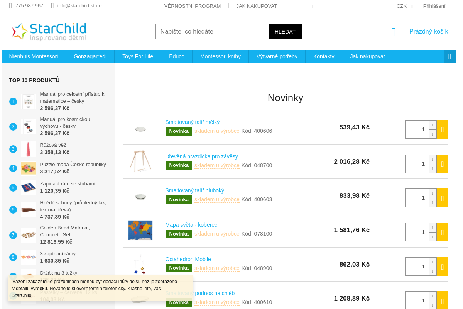Open Mapa světa - koberec product link
The image size is (463, 309).
click(191, 225)
